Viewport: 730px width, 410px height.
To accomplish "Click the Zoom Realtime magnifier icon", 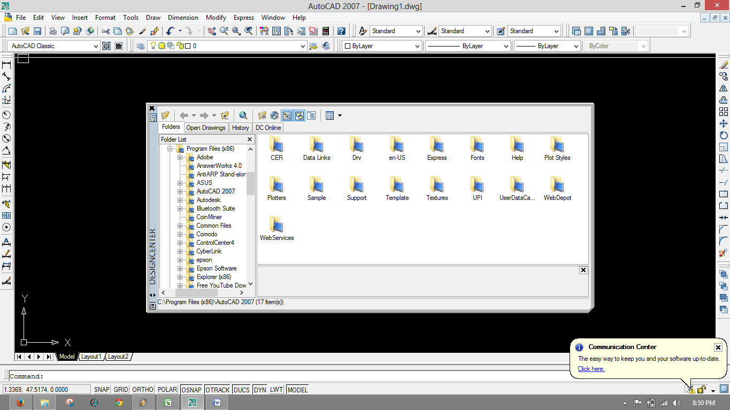I will point(224,30).
